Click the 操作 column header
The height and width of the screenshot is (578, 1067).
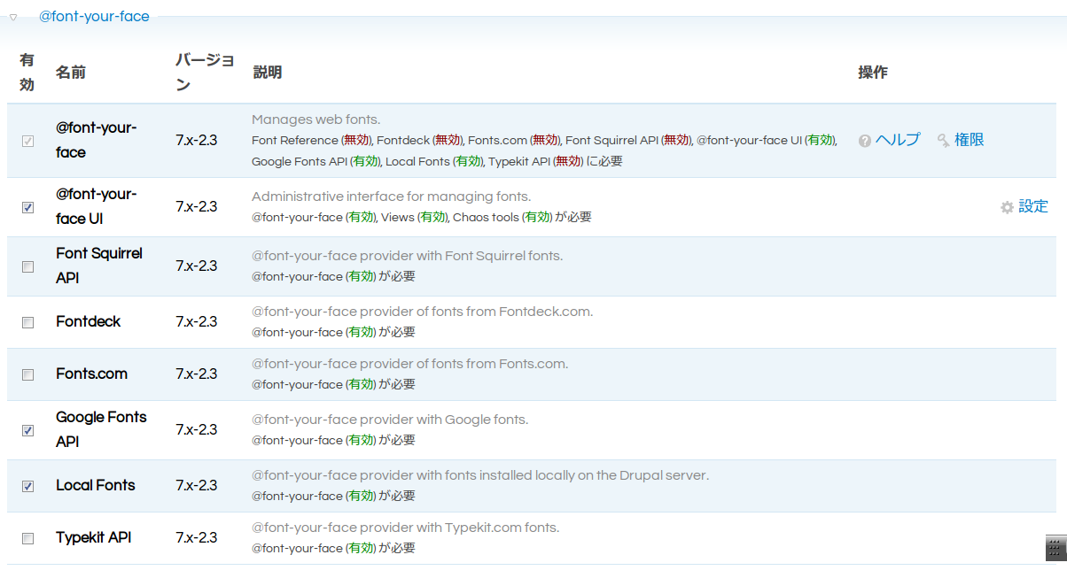(x=873, y=72)
